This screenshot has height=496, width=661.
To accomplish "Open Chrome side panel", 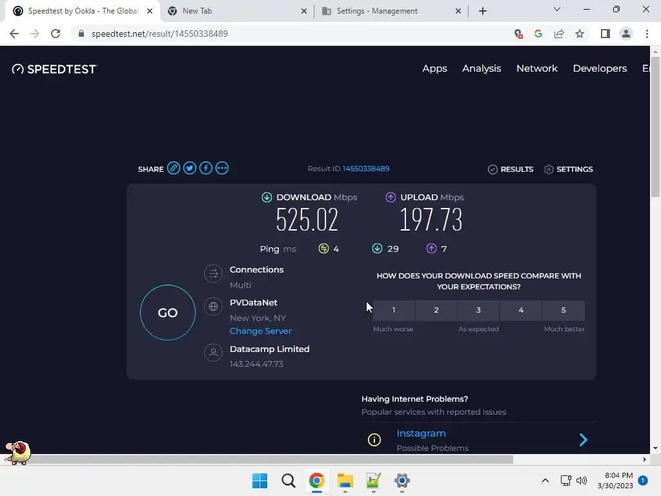I will [x=605, y=34].
